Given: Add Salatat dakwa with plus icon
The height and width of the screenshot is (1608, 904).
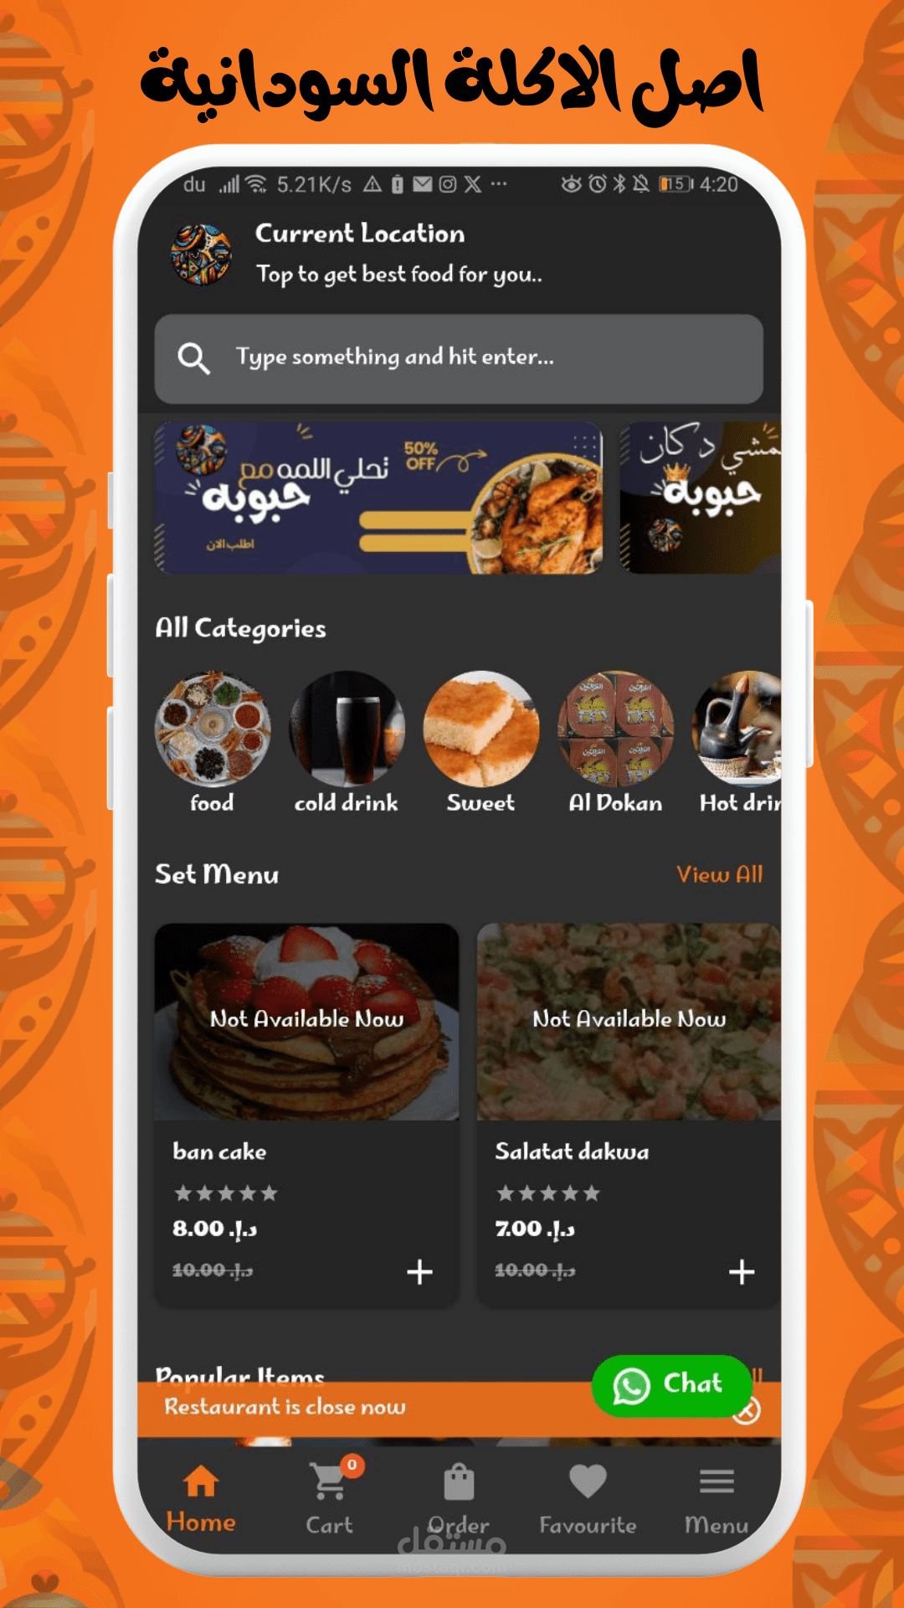Looking at the screenshot, I should click(x=742, y=1272).
